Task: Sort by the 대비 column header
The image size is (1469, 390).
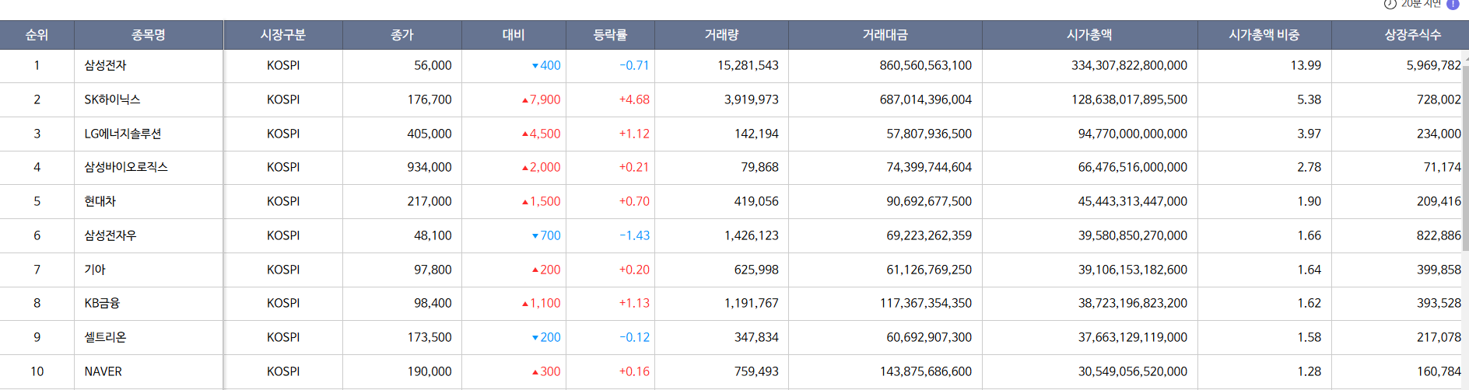Action: pyautogui.click(x=514, y=35)
